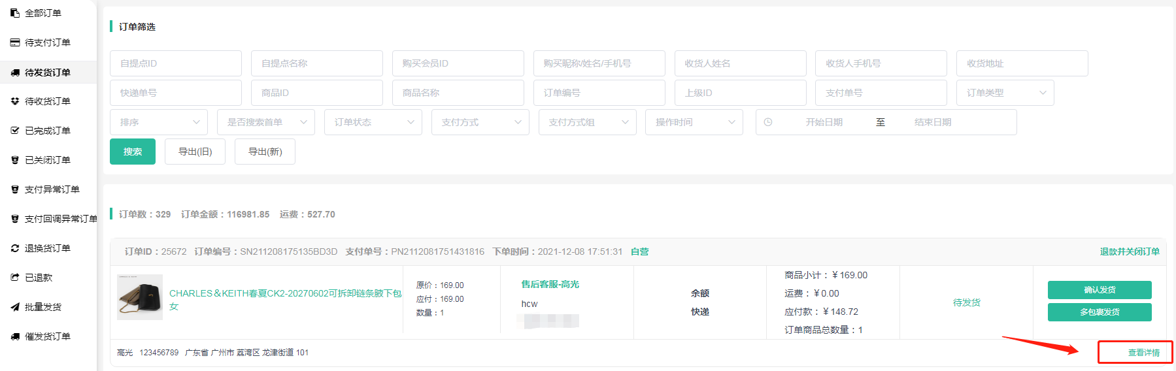Click the 支付回调异常订单 sidebar icon
The image size is (1176, 371).
(15, 219)
